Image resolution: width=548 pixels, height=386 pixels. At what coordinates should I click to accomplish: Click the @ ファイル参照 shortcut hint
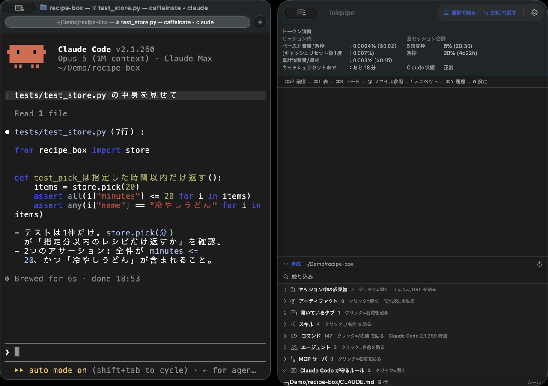385,82
